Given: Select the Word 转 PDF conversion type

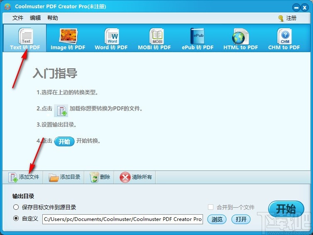Looking at the screenshot, I should coord(111,38).
